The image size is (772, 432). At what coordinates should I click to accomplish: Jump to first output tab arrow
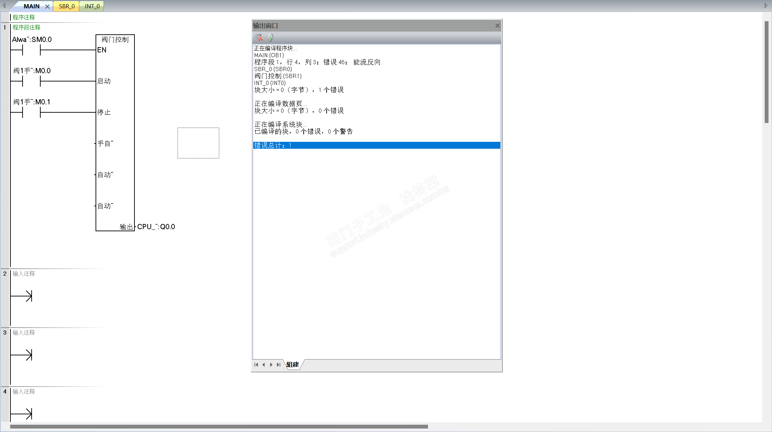[x=256, y=364]
